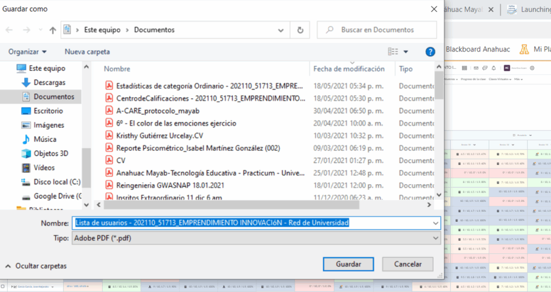Collapse folders with Ocultar carpetas
This screenshot has width=551, height=292.
tap(36, 266)
